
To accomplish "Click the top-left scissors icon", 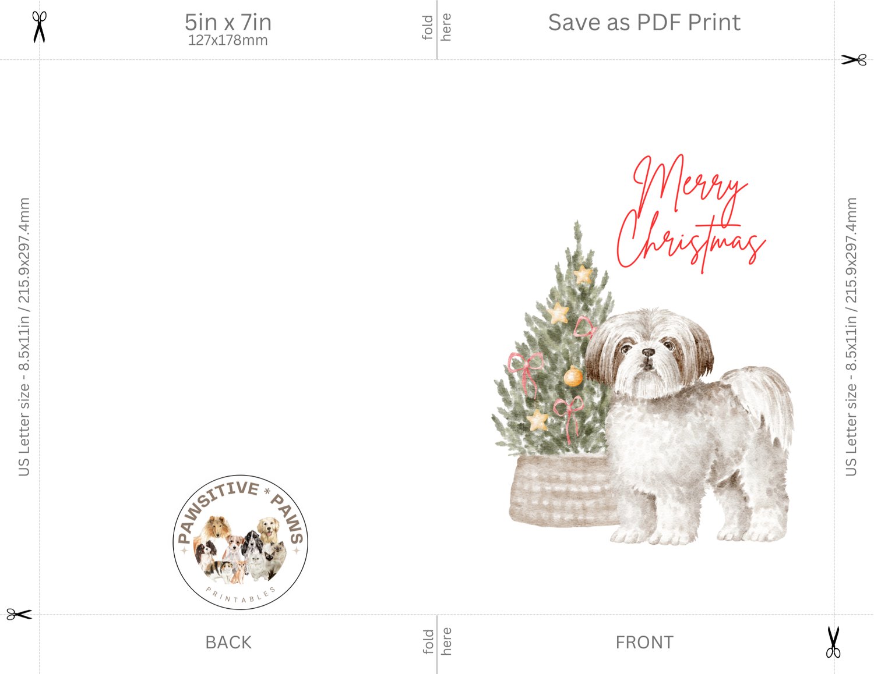I will (39, 27).
